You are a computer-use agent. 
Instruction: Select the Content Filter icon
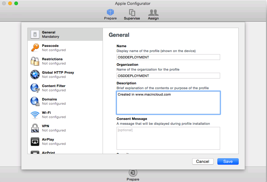(x=35, y=88)
